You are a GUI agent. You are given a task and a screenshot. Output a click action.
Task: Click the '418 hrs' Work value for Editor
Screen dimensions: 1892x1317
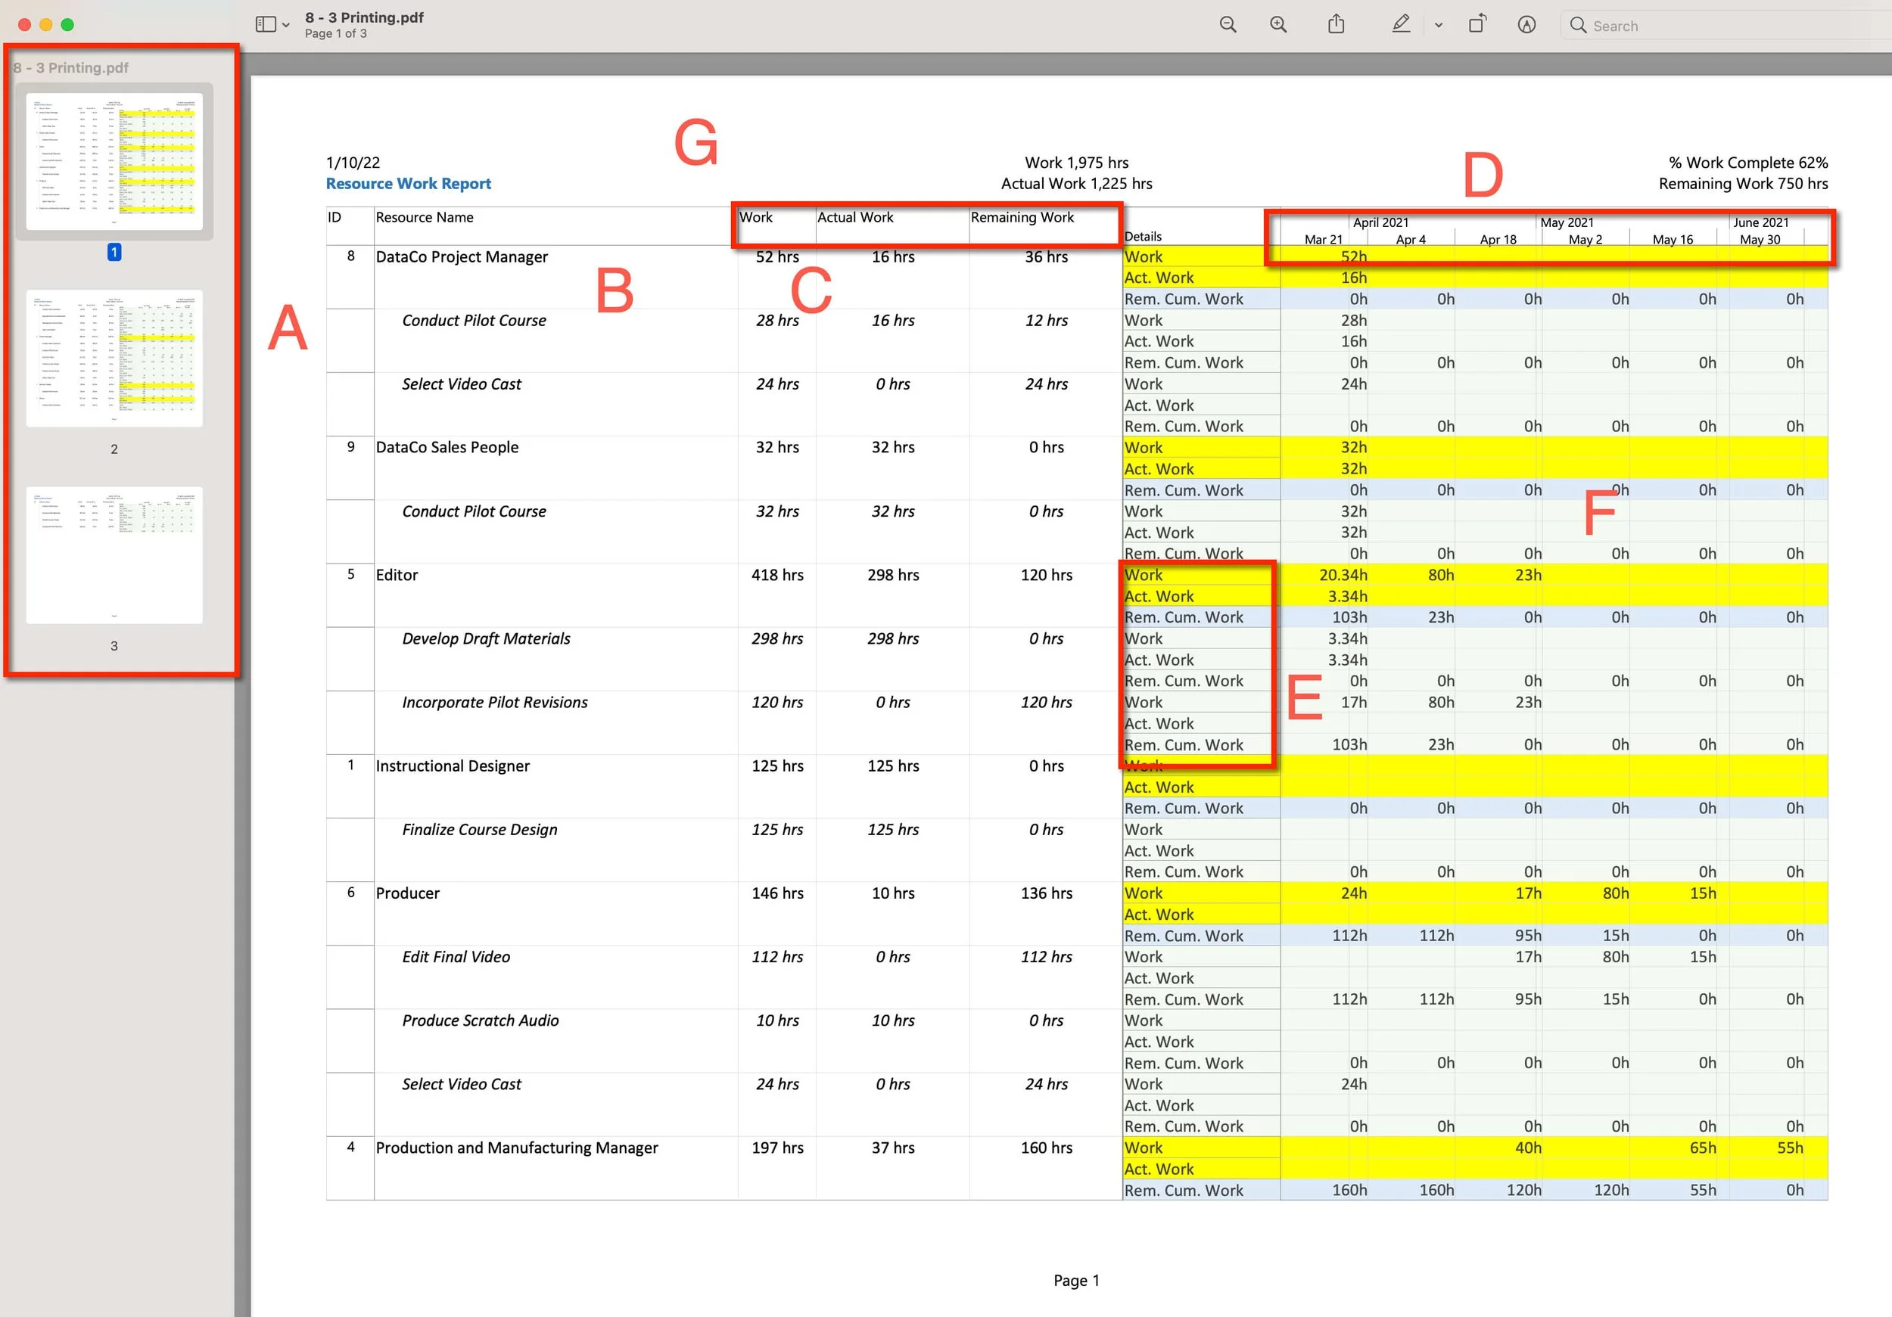coord(777,575)
